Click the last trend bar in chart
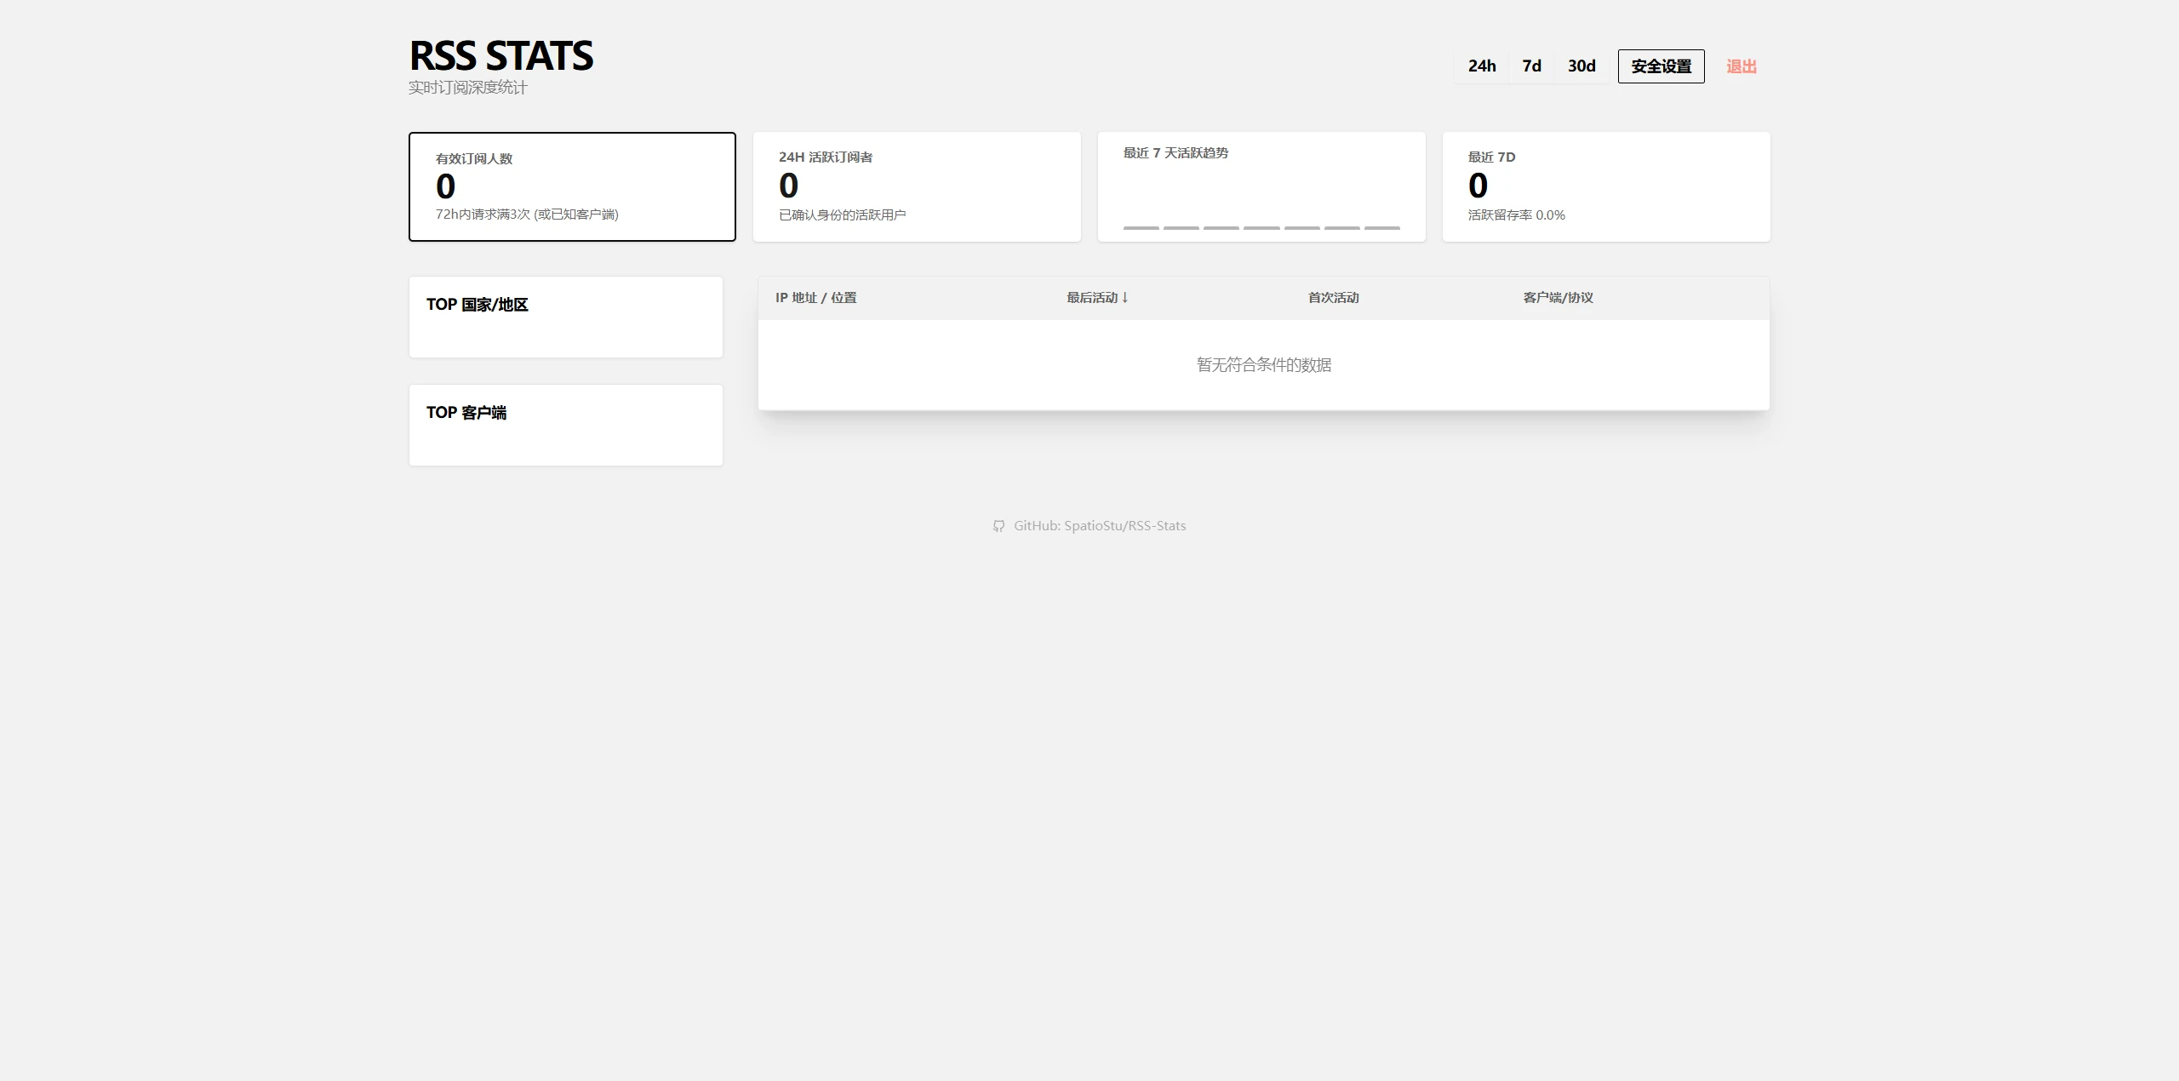Screen dimensions: 2179x1081 click(x=1381, y=228)
